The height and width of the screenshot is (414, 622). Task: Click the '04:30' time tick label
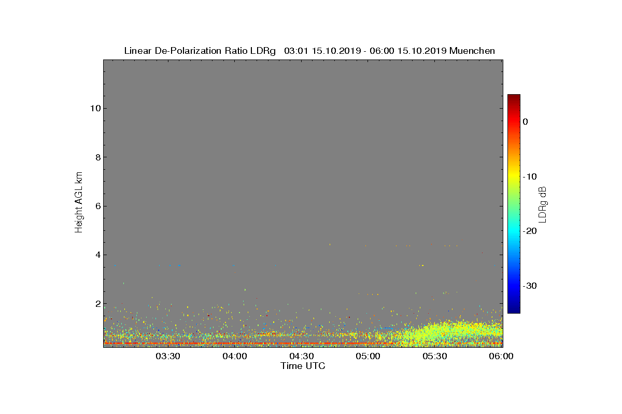pyautogui.click(x=302, y=357)
